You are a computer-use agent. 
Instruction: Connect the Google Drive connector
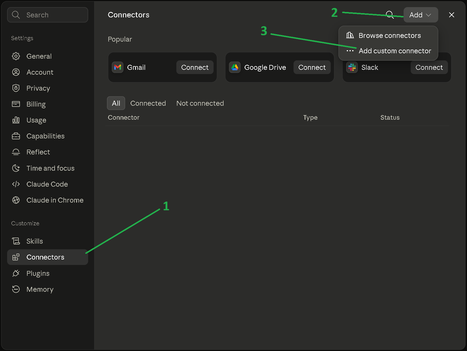(x=312, y=67)
